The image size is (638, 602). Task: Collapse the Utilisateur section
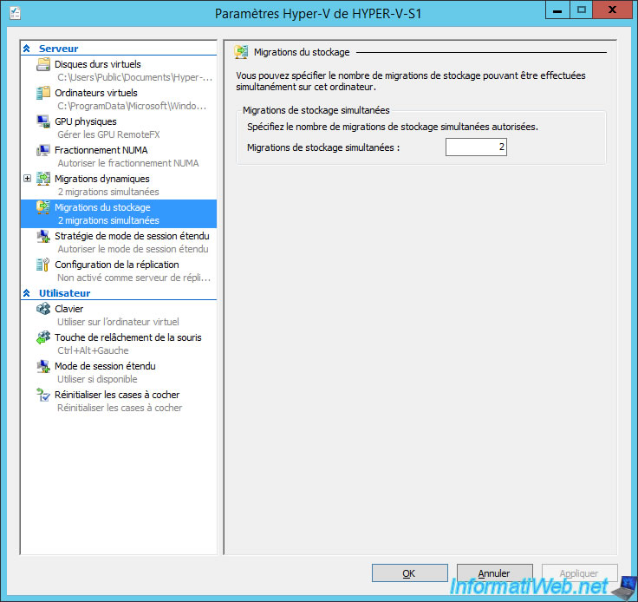pyautogui.click(x=27, y=293)
